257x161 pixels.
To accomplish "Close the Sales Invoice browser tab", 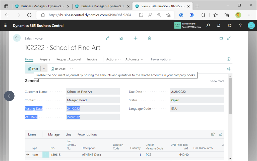I will 188,6.
